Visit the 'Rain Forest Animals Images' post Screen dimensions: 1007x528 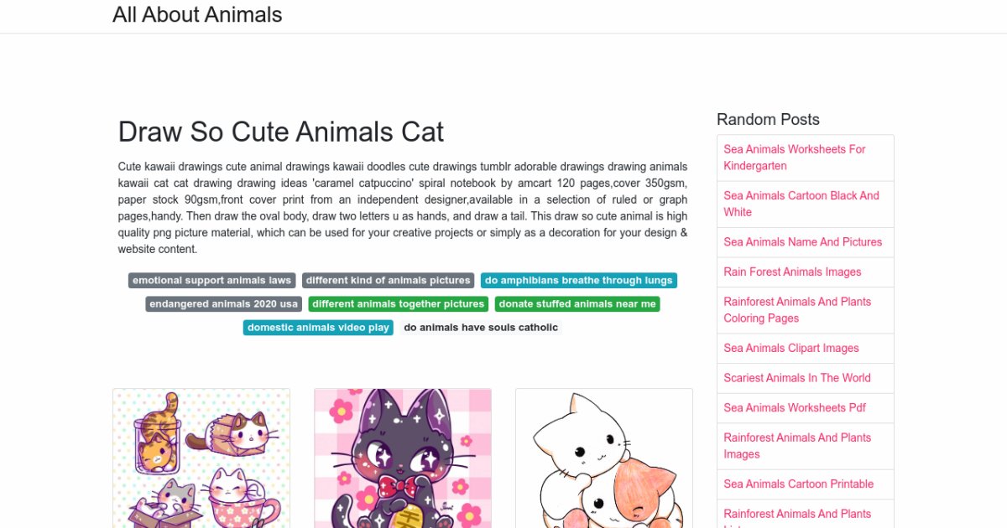(792, 272)
